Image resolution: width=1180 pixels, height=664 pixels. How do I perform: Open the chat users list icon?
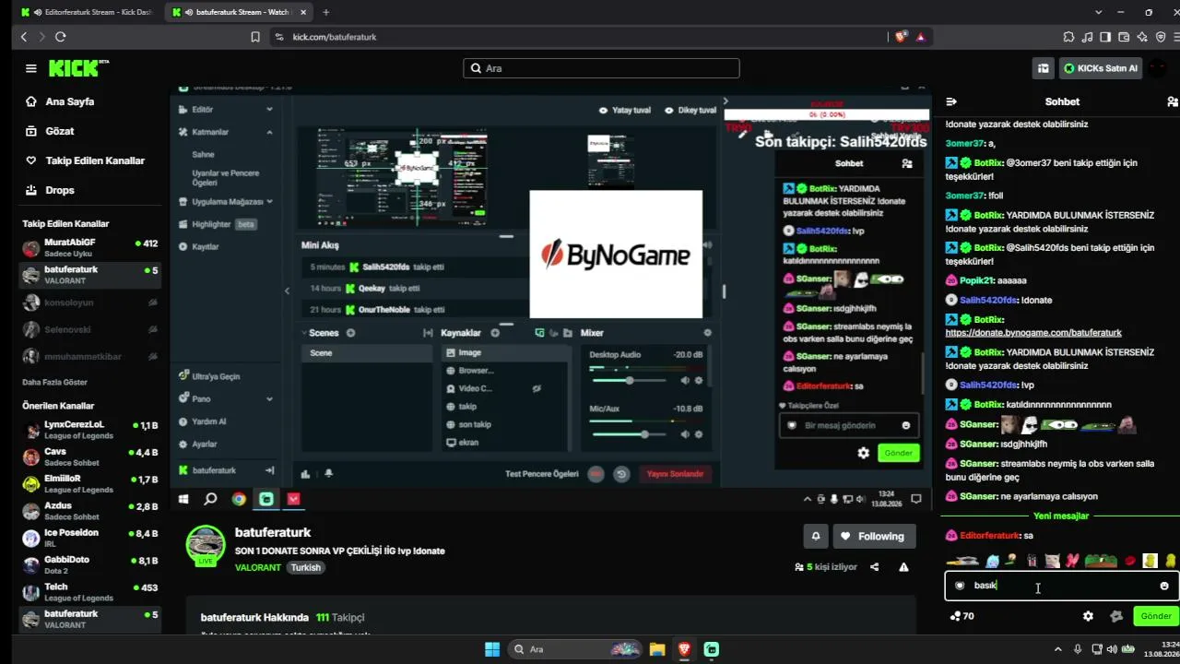(x=1172, y=101)
